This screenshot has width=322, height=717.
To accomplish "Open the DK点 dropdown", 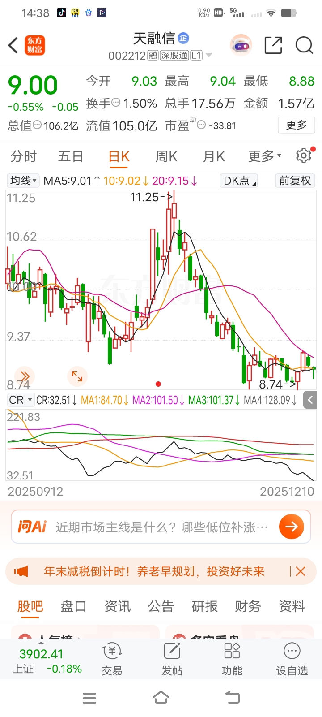I will tap(239, 181).
